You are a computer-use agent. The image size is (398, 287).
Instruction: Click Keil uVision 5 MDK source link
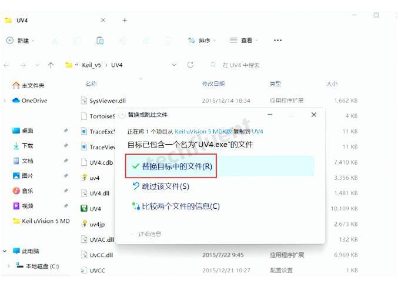pyautogui.click(x=203, y=132)
